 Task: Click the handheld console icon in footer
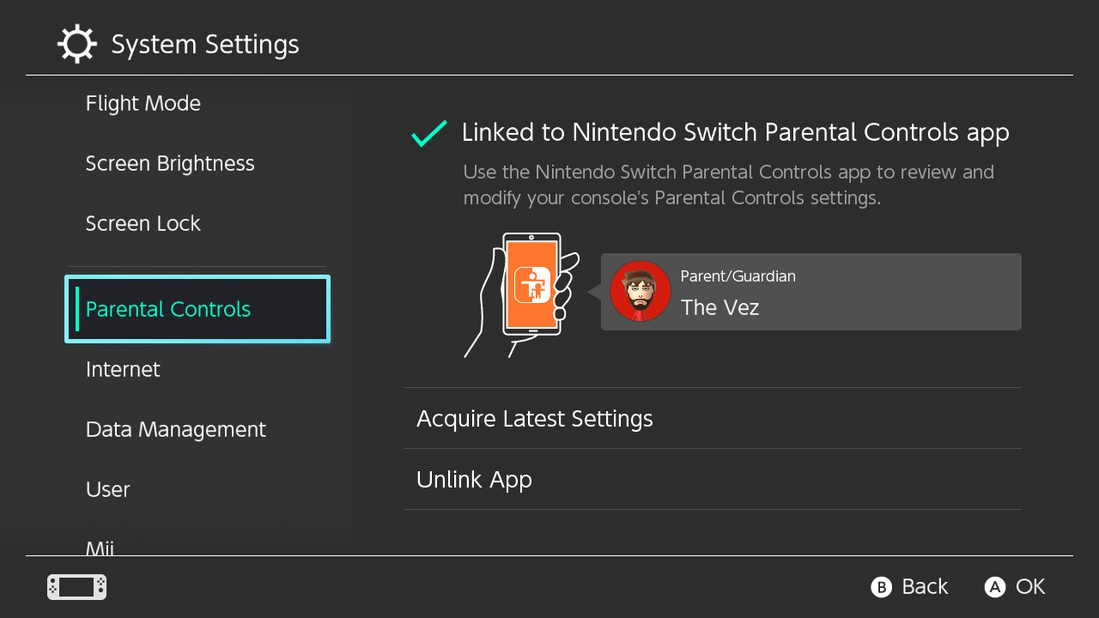76,587
